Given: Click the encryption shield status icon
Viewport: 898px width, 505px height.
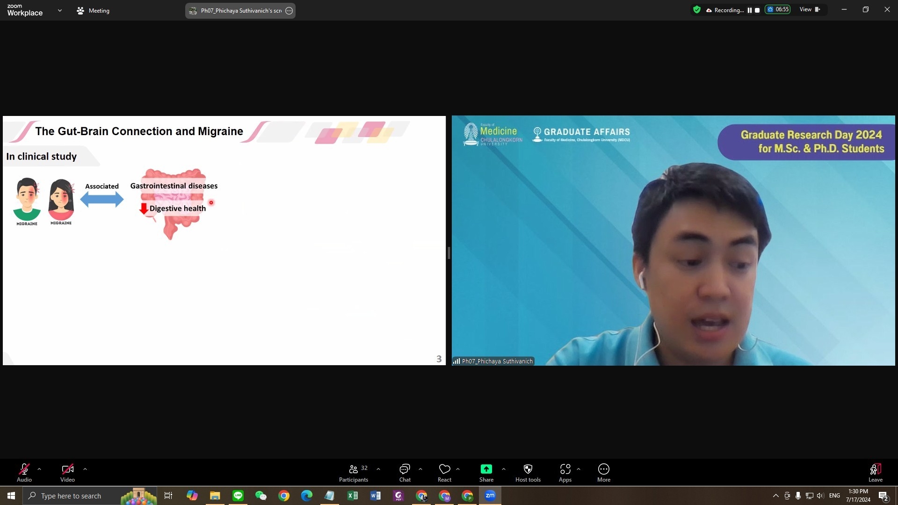Looking at the screenshot, I should [697, 10].
